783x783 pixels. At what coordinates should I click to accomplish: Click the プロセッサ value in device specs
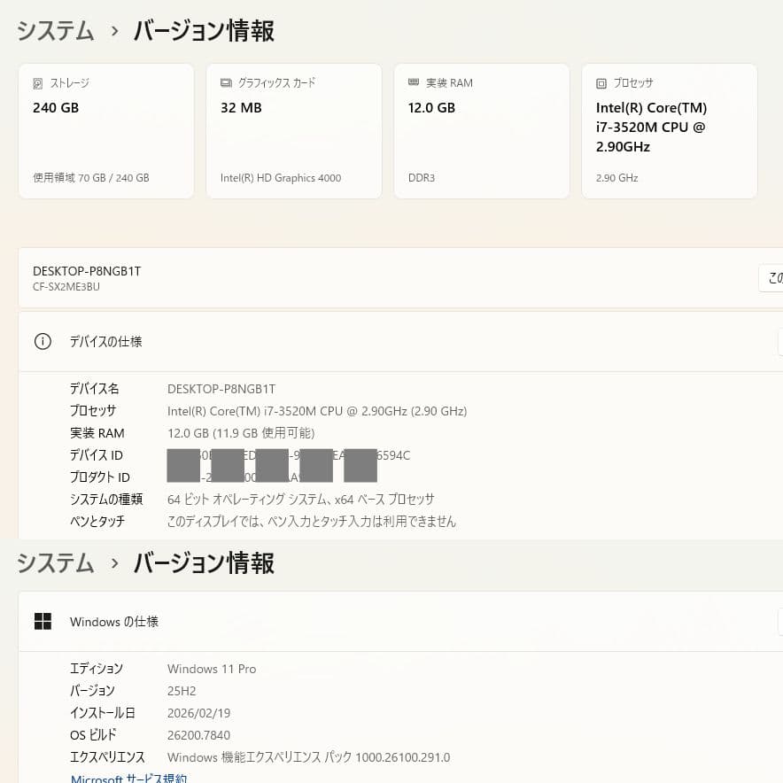(317, 411)
